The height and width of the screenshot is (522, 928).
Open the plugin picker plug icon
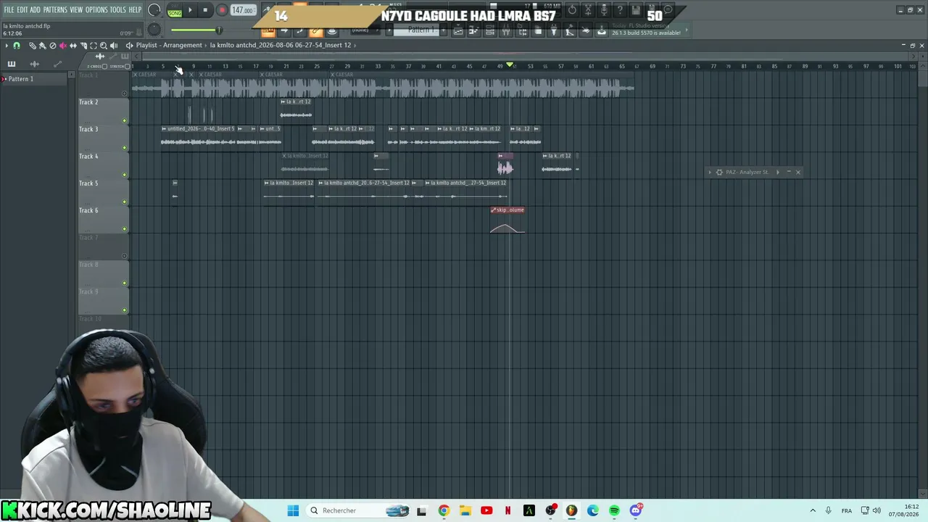(x=553, y=31)
